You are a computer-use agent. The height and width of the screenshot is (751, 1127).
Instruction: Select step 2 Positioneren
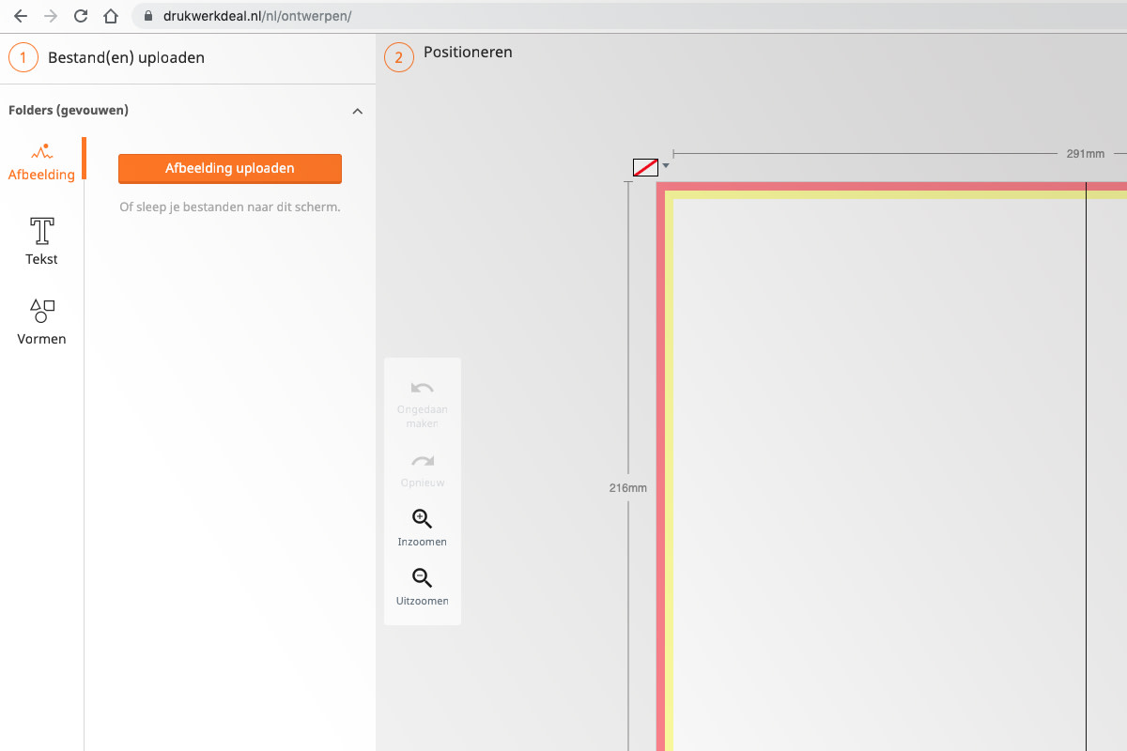click(449, 56)
